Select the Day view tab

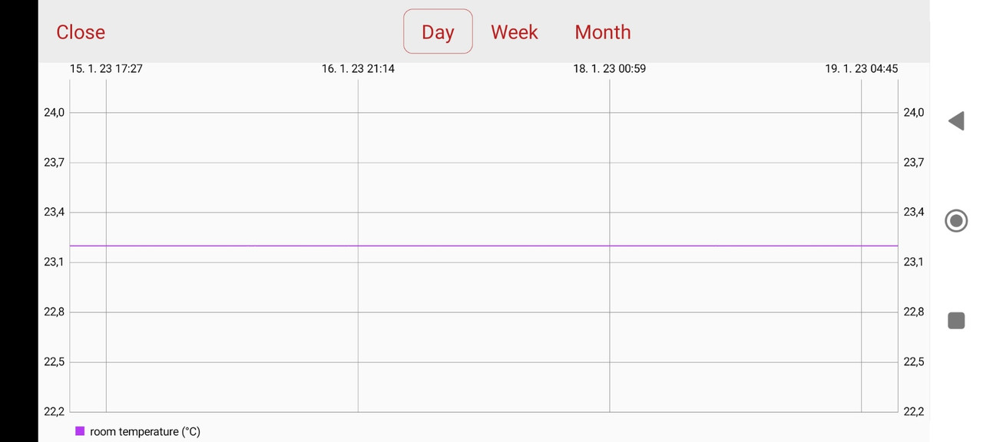tap(438, 31)
